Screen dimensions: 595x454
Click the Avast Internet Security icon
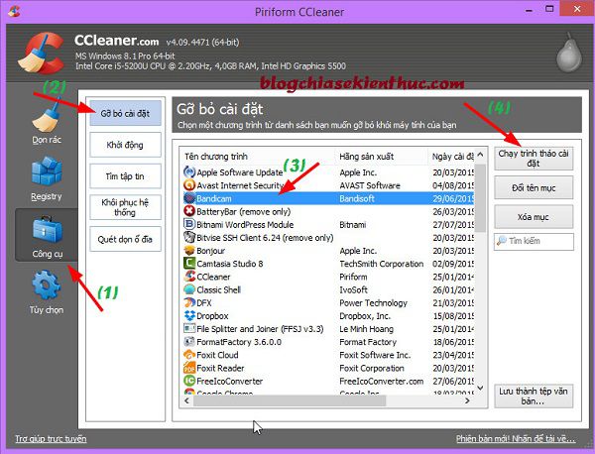[189, 185]
